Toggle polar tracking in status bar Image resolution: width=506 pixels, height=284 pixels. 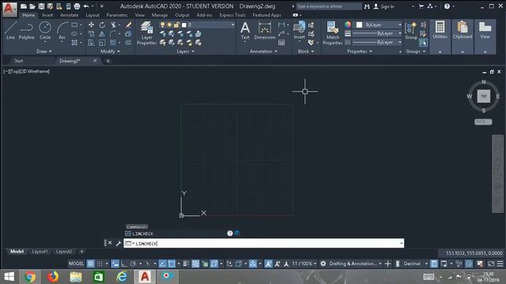point(133,263)
